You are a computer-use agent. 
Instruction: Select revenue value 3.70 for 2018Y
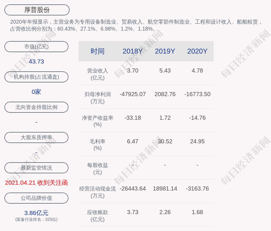point(133,71)
